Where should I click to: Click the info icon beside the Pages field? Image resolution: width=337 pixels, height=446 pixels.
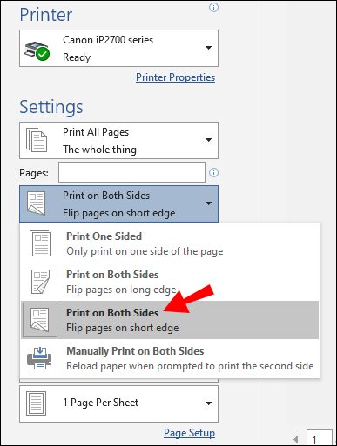(x=213, y=173)
